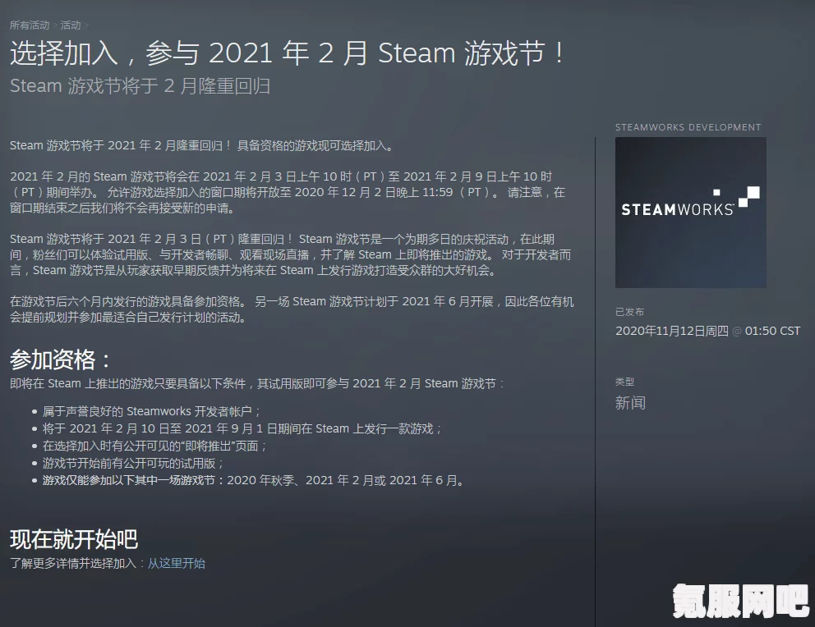
Task: Click the 现在就开始吧 section heading
Action: click(x=74, y=539)
